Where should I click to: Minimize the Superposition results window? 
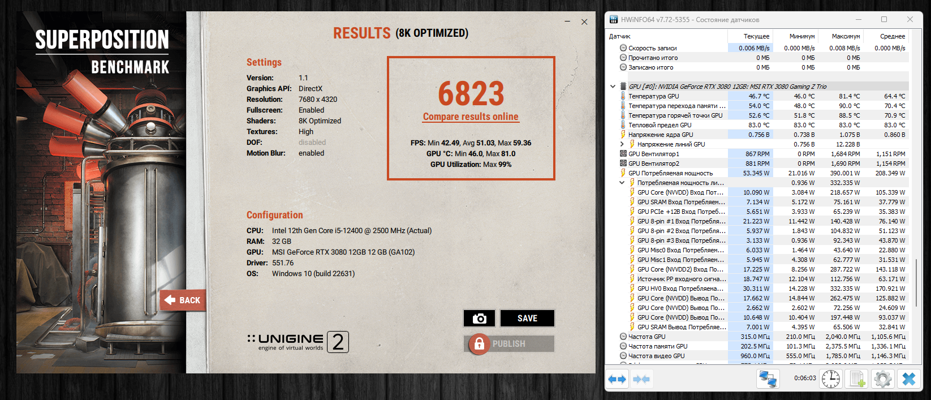click(567, 22)
